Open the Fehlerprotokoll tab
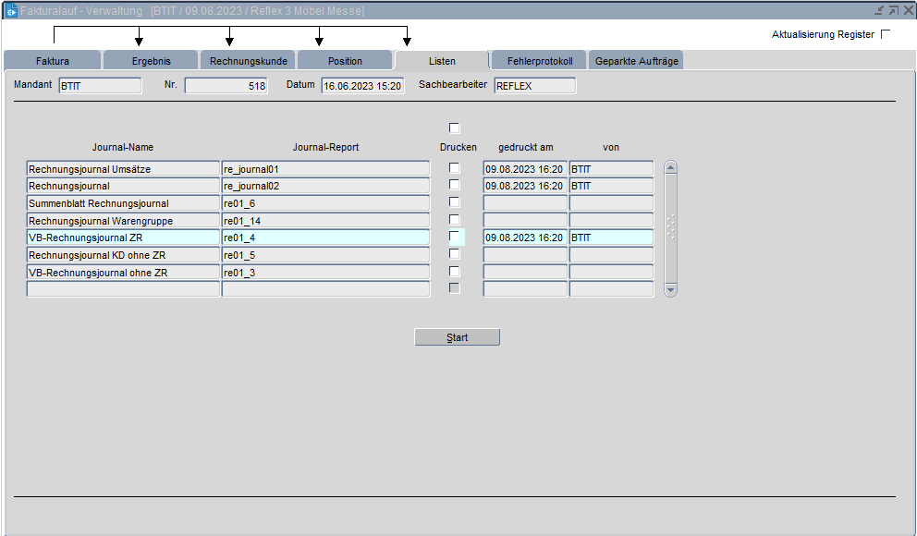 [x=540, y=61]
